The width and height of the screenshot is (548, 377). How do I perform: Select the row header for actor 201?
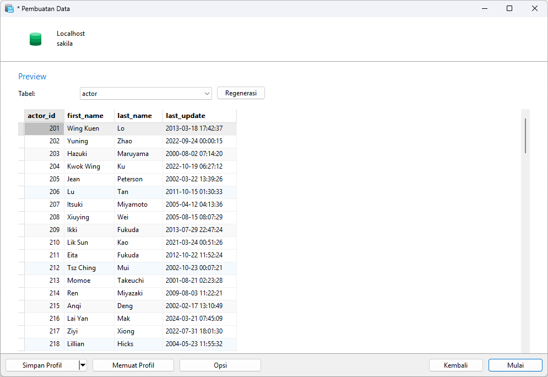21,128
